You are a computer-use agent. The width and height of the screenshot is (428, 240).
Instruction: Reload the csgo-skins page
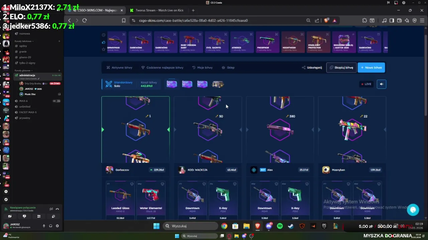85,20
